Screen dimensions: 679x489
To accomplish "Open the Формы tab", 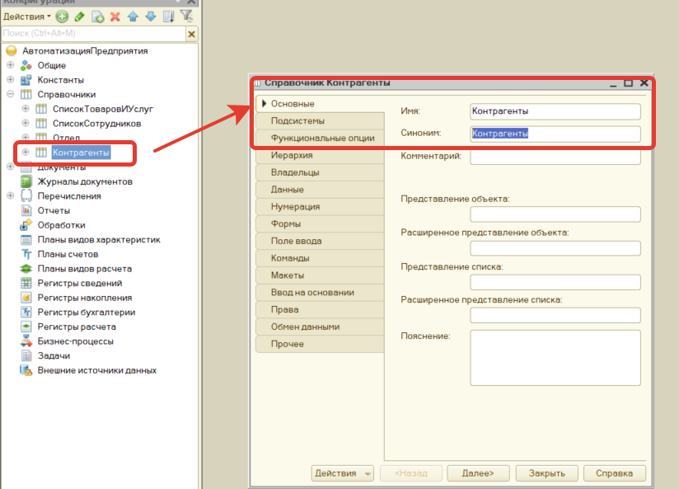I will coord(320,223).
